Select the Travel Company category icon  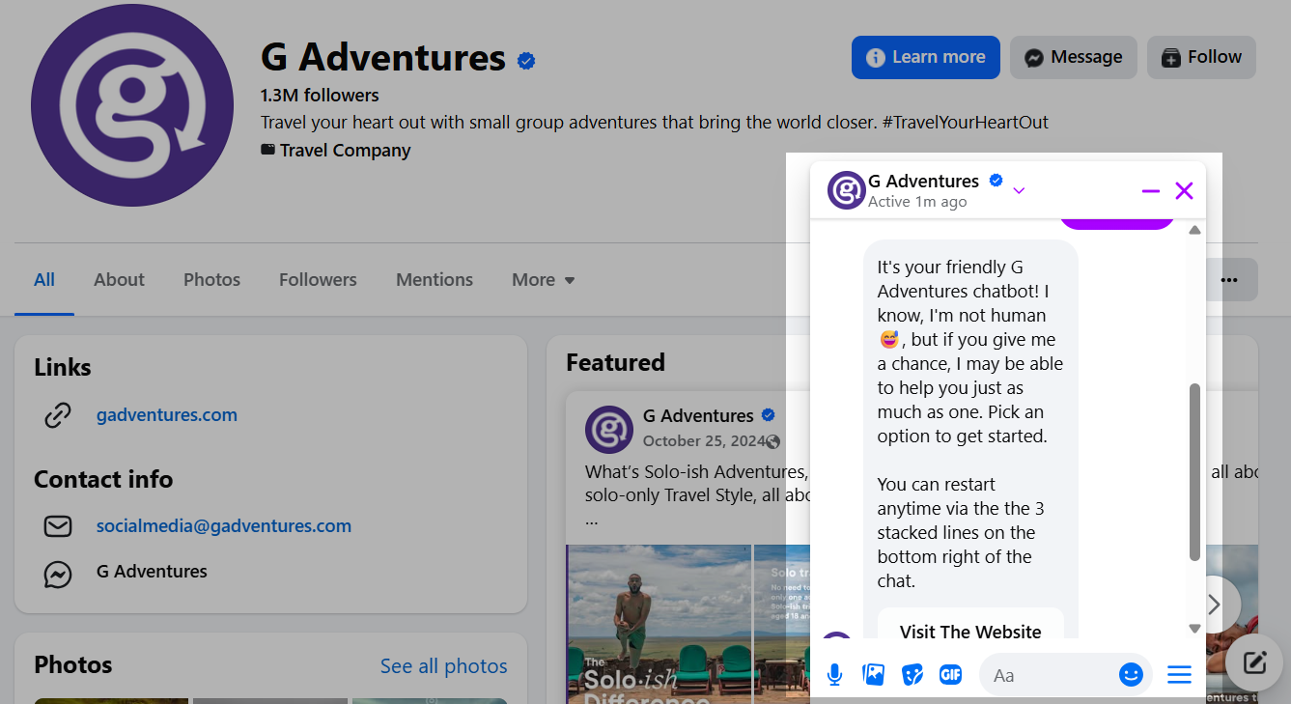pyautogui.click(x=267, y=149)
